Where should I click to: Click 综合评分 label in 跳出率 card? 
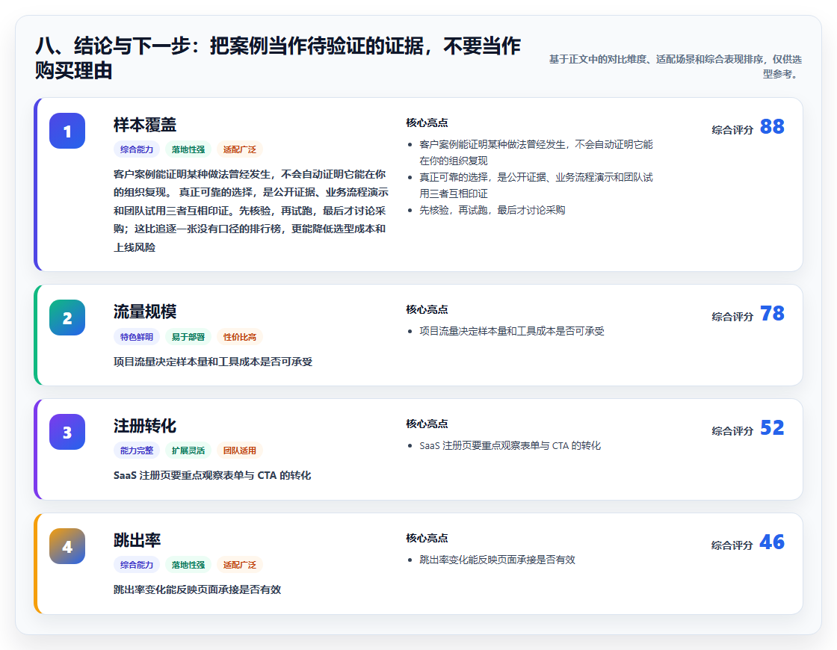(x=732, y=545)
